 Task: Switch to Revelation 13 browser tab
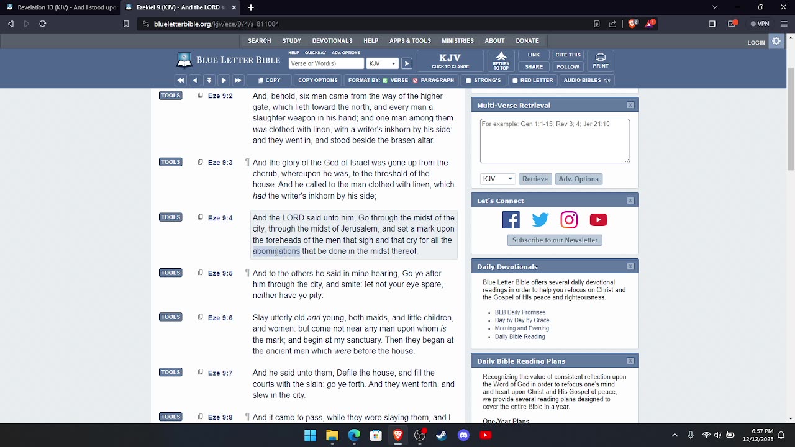[x=61, y=7]
